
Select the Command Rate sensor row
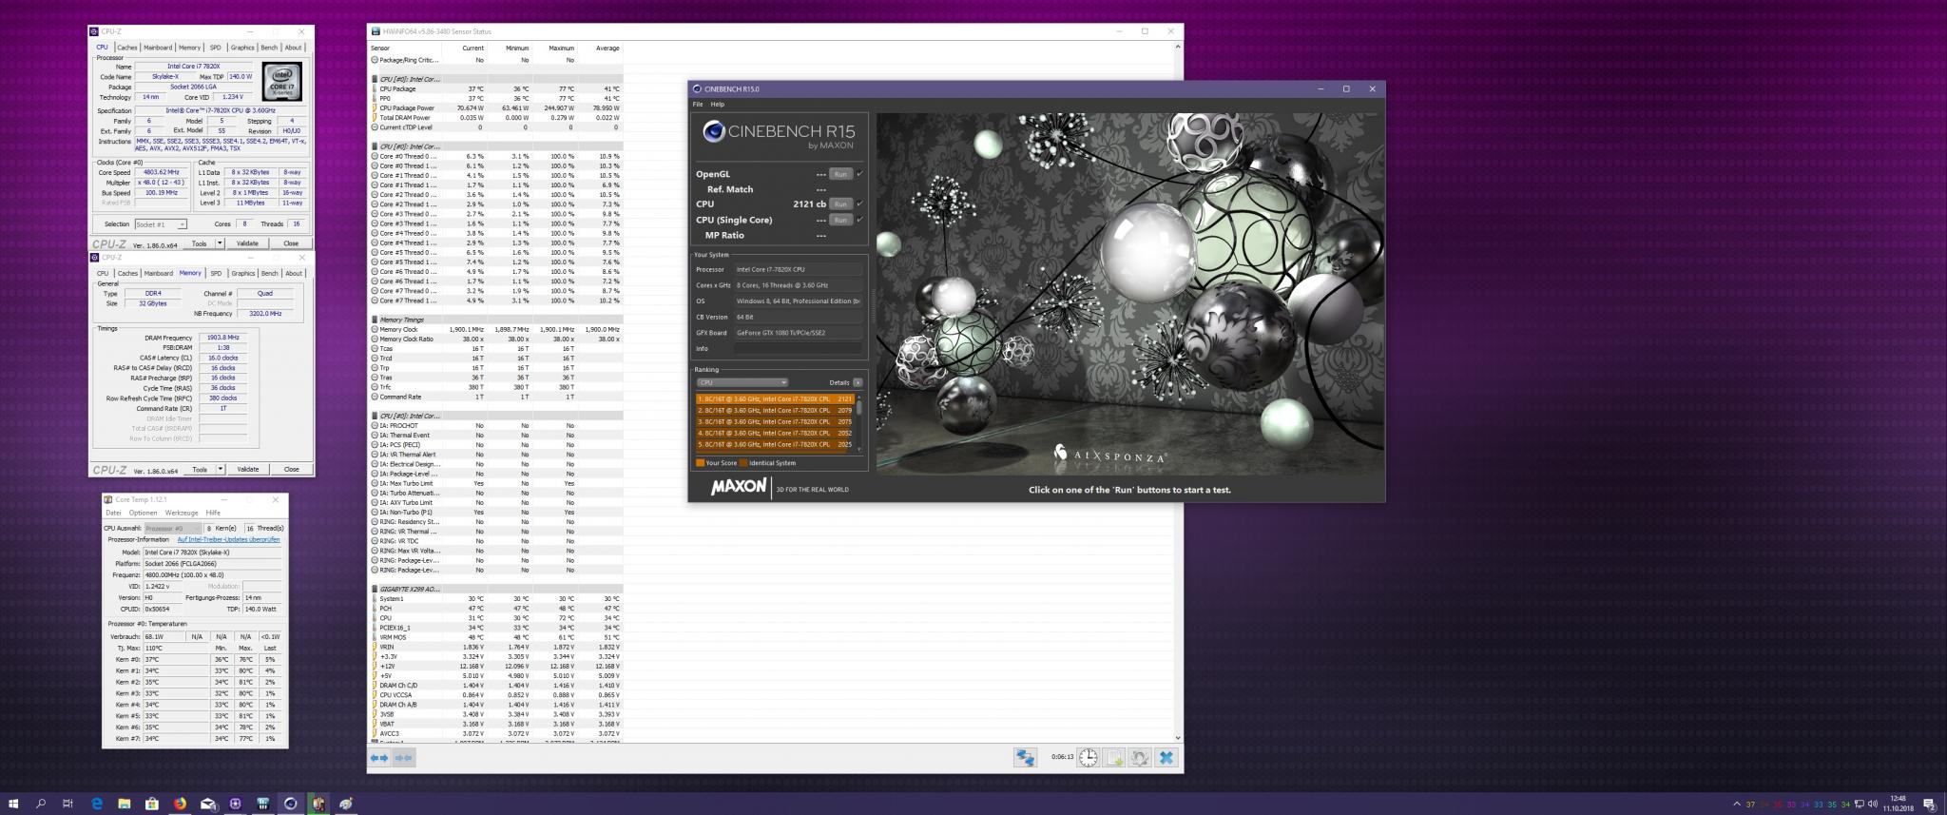pos(495,397)
